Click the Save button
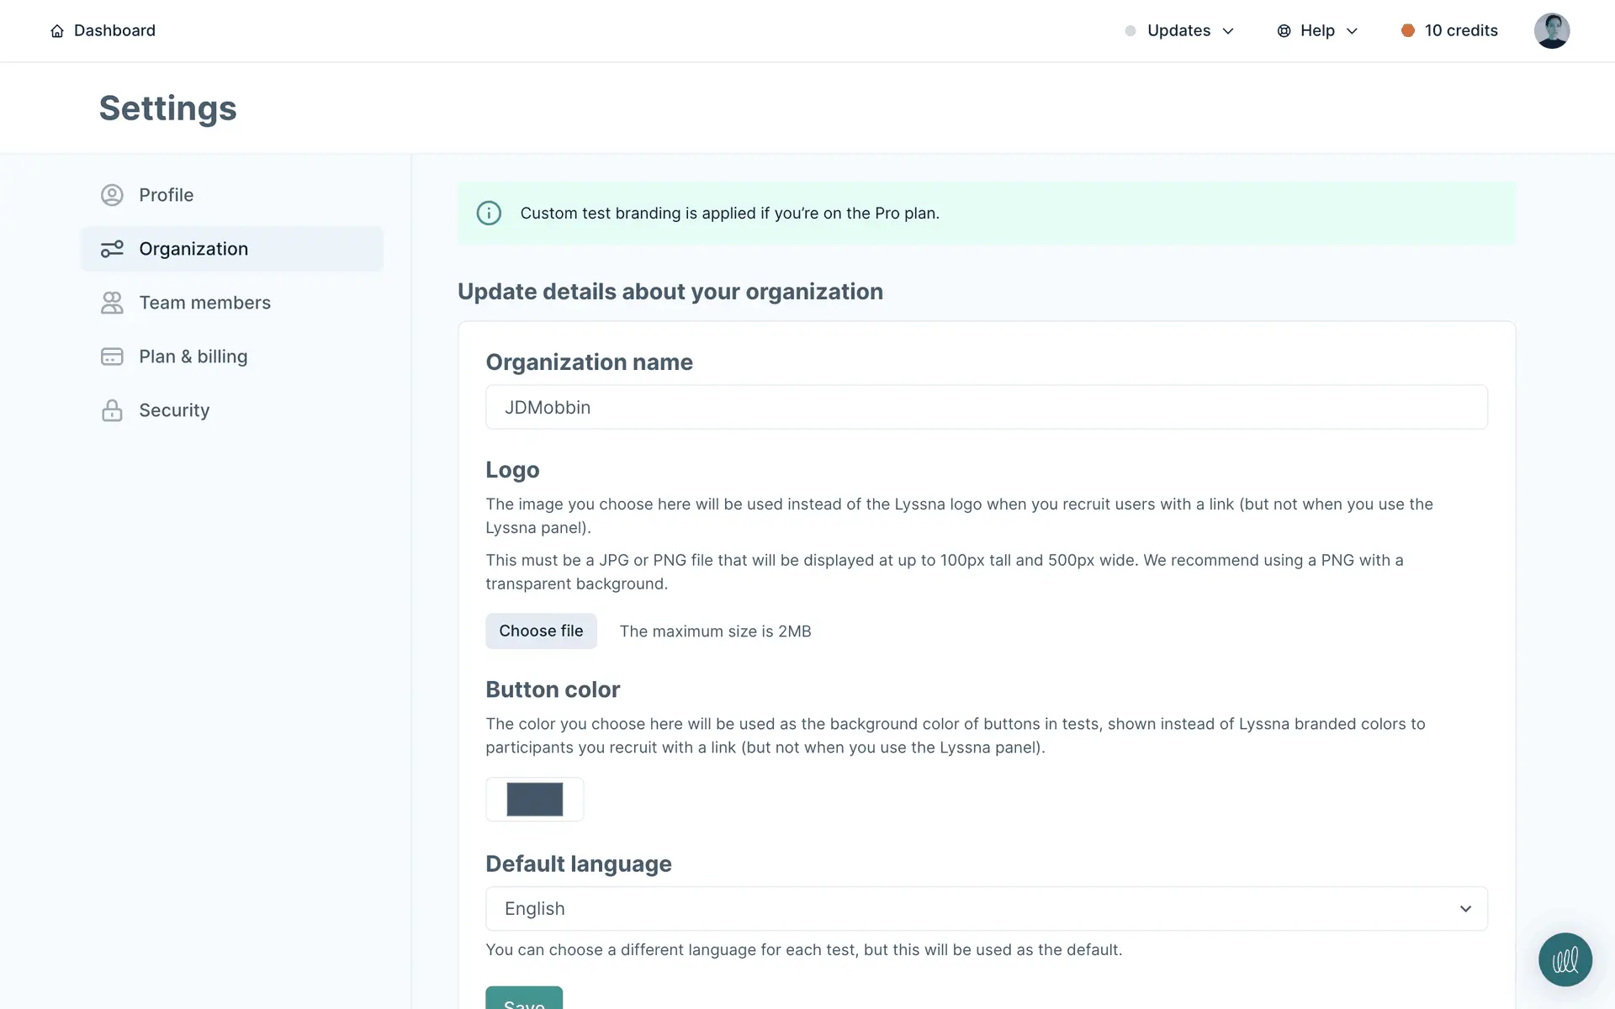Viewport: 1615px width, 1009px height. pos(523,999)
